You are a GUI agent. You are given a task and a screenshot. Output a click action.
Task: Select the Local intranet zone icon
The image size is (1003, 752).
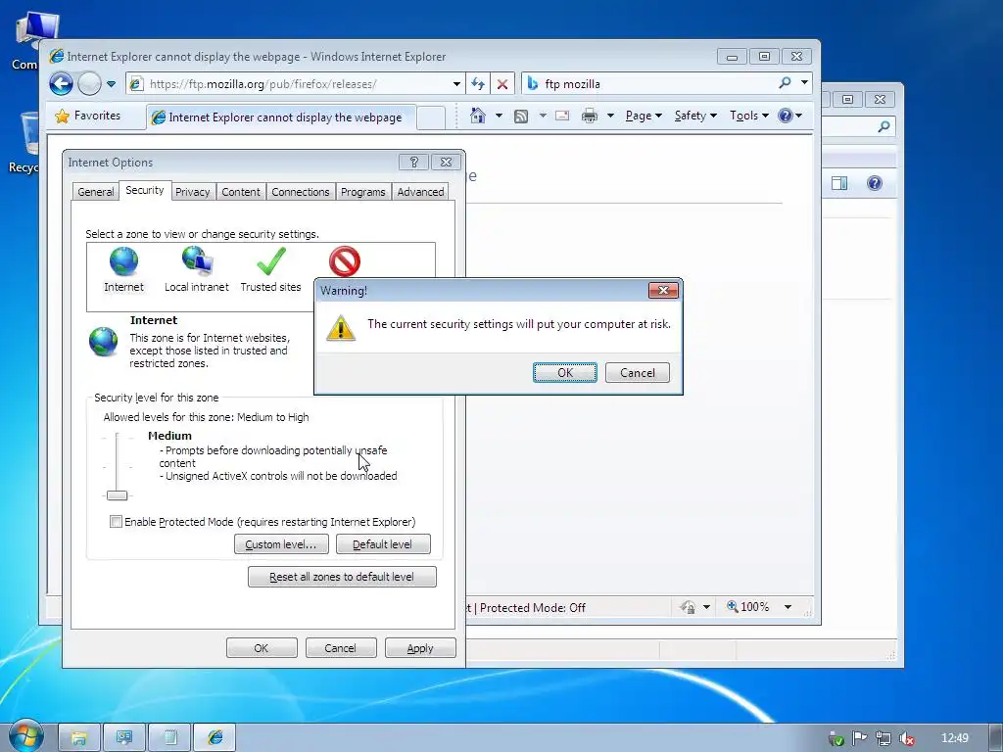click(196, 270)
